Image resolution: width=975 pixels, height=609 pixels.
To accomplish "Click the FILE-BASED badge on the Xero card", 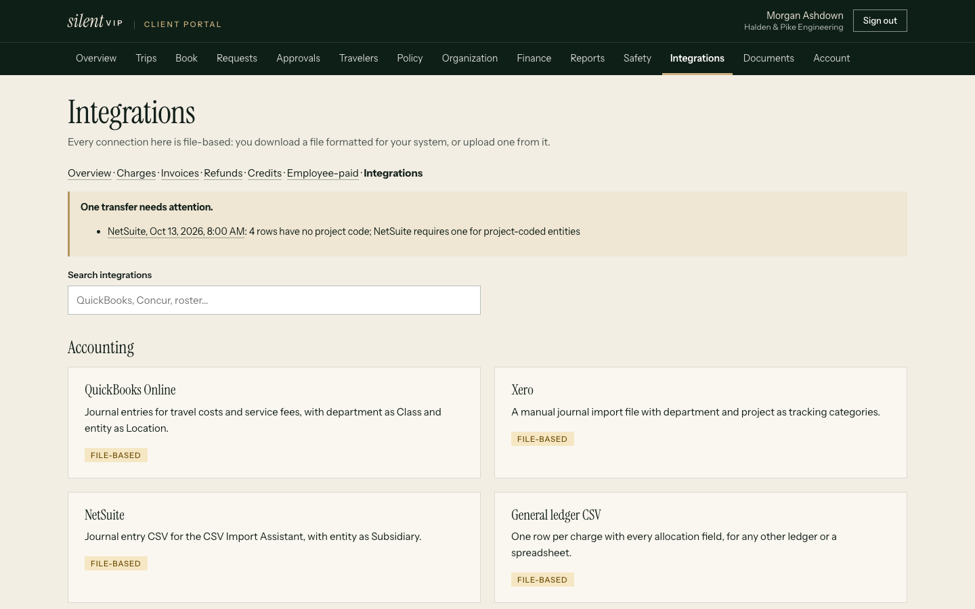I will click(x=542, y=439).
